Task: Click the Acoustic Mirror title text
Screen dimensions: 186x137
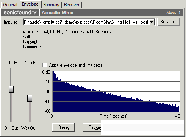Action: click(x=58, y=13)
